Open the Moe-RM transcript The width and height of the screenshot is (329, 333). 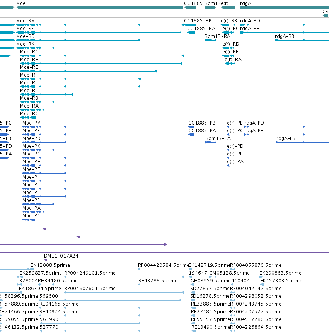pos(26,21)
